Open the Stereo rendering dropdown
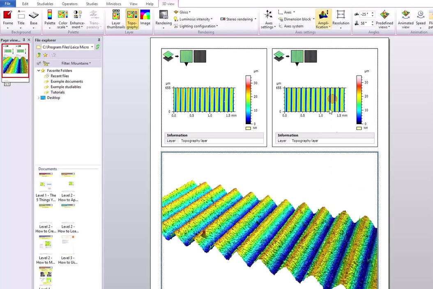This screenshot has height=289, width=433. (238, 19)
